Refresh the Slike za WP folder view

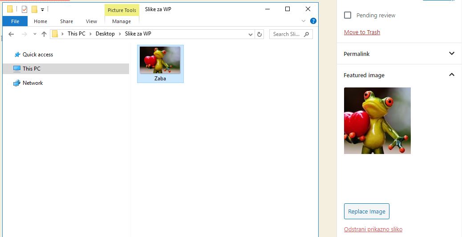click(x=260, y=34)
